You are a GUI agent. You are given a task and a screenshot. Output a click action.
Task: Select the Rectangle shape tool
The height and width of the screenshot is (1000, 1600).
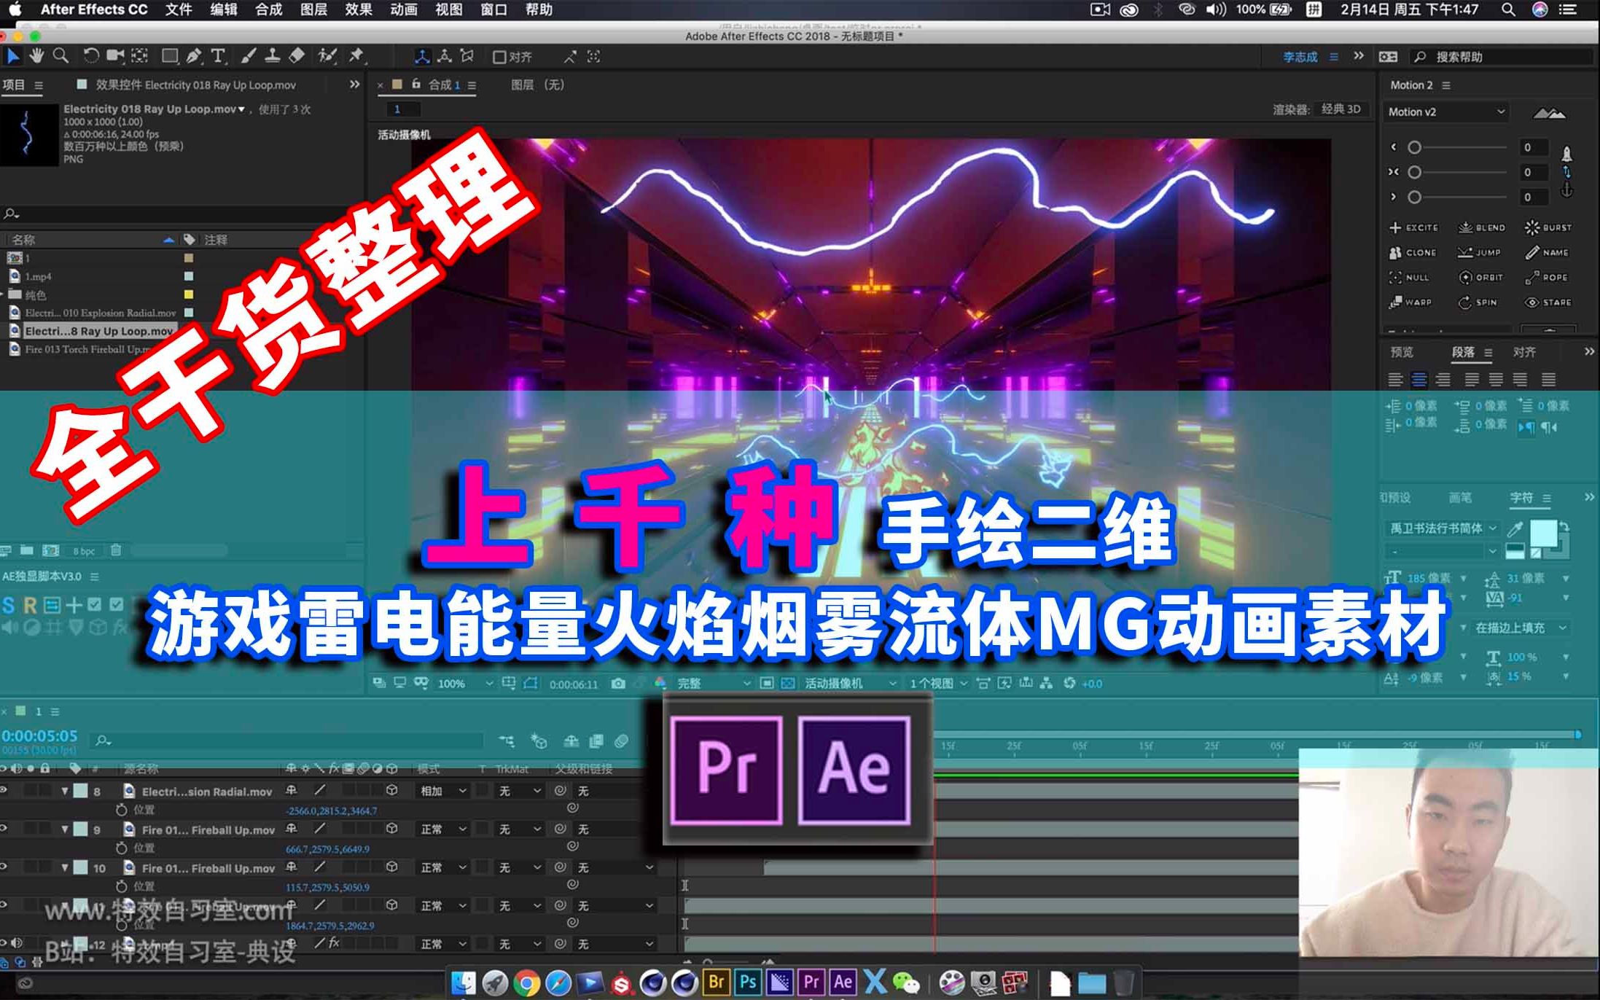tap(170, 56)
